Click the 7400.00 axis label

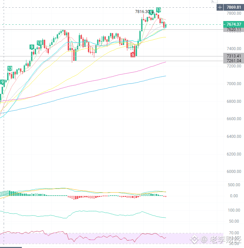coord(234,49)
